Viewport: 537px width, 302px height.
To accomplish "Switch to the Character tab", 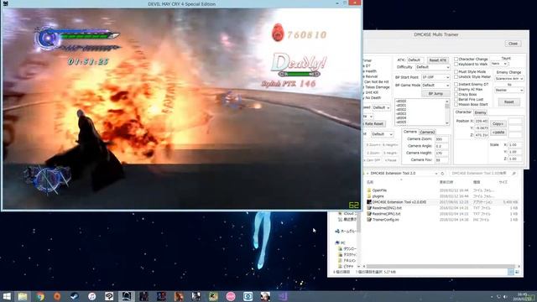I will [x=463, y=112].
